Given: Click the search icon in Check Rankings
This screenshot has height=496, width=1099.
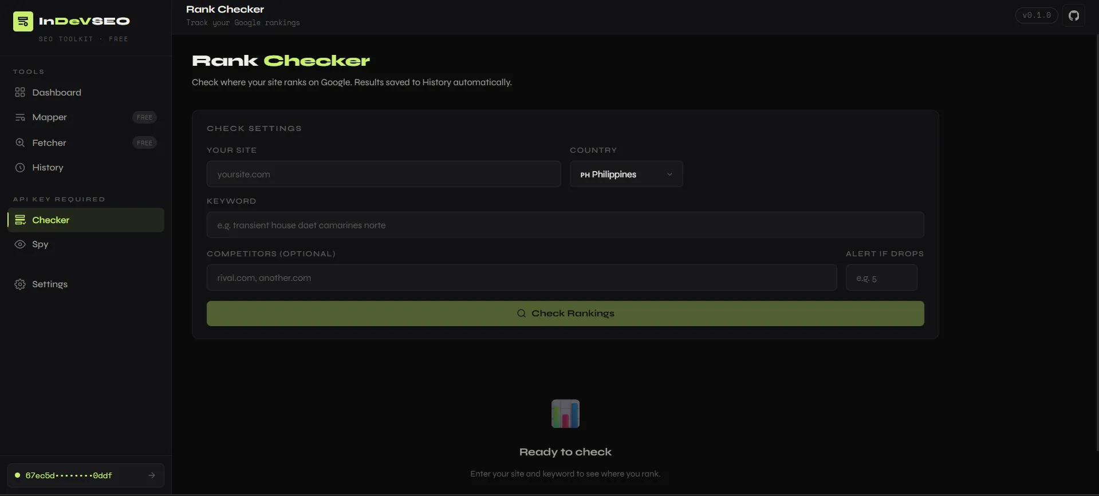Looking at the screenshot, I should [x=521, y=314].
